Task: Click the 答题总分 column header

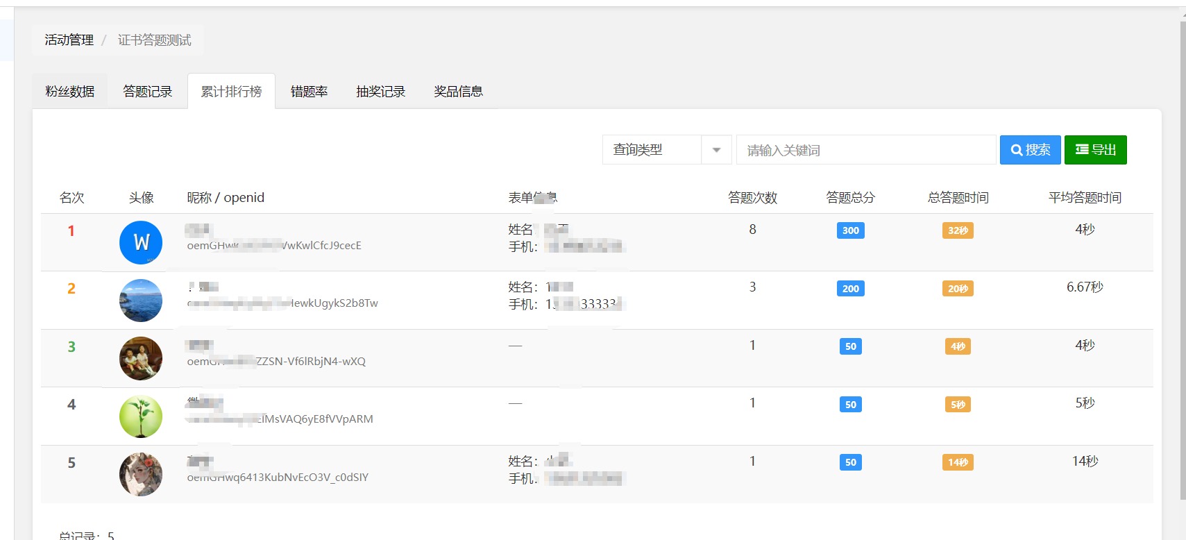Action: [851, 198]
